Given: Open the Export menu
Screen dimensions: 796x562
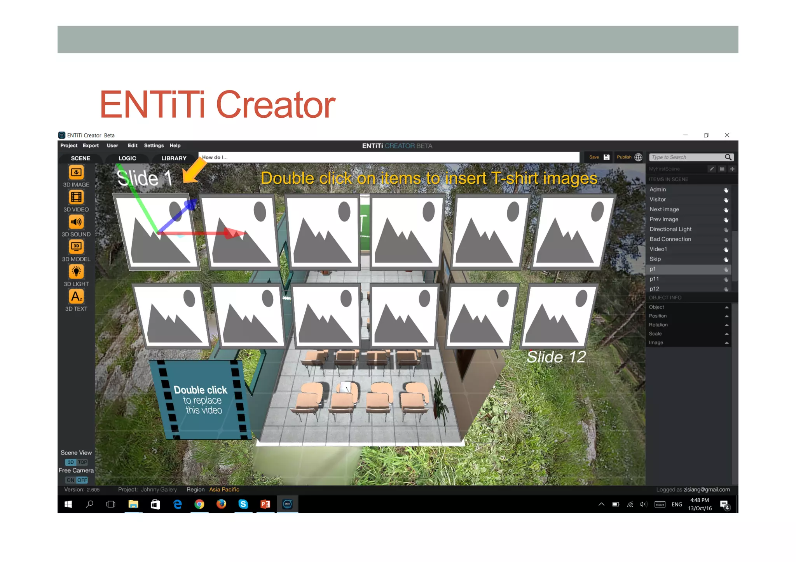Looking at the screenshot, I should pos(91,146).
